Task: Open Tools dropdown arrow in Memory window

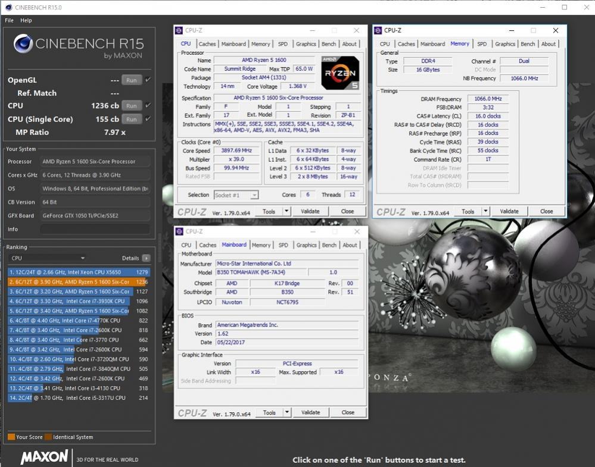Action: coord(486,211)
